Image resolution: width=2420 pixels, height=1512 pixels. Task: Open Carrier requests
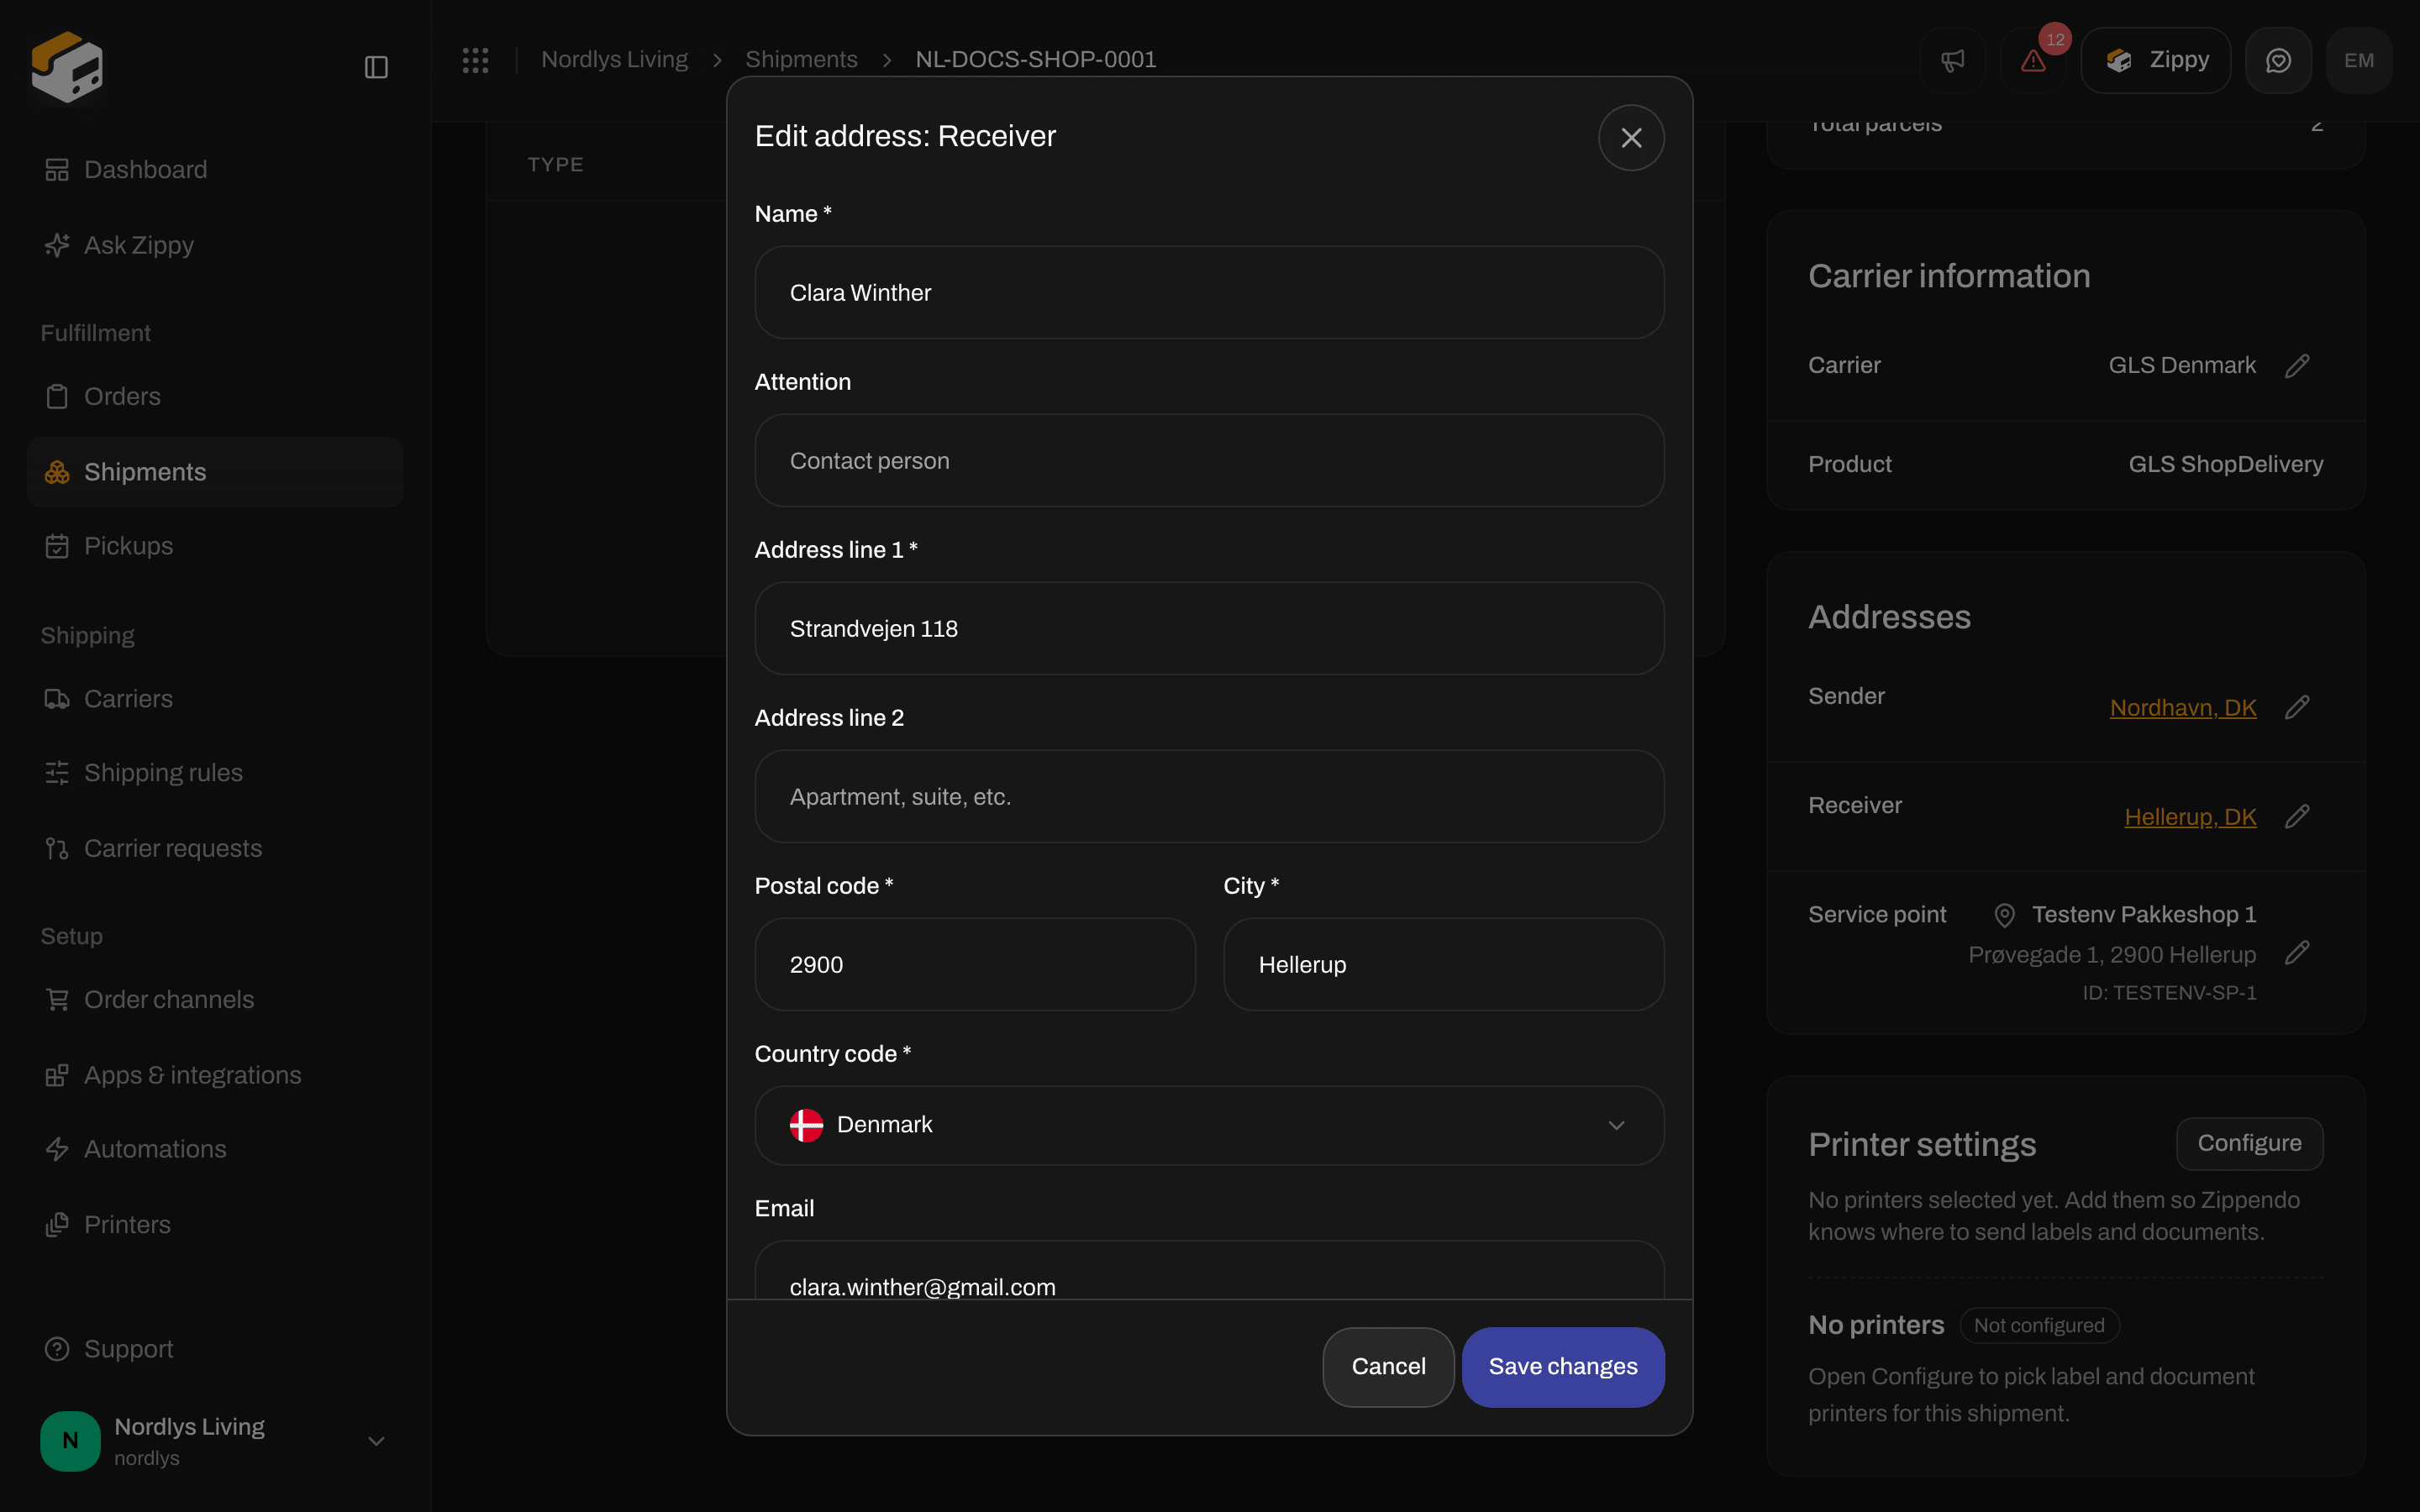pyautogui.click(x=215, y=849)
